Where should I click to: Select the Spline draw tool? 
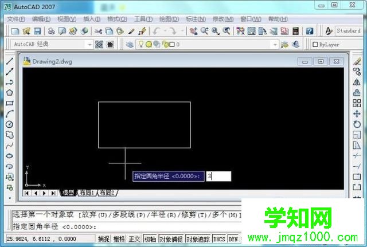pyautogui.click(x=9, y=146)
